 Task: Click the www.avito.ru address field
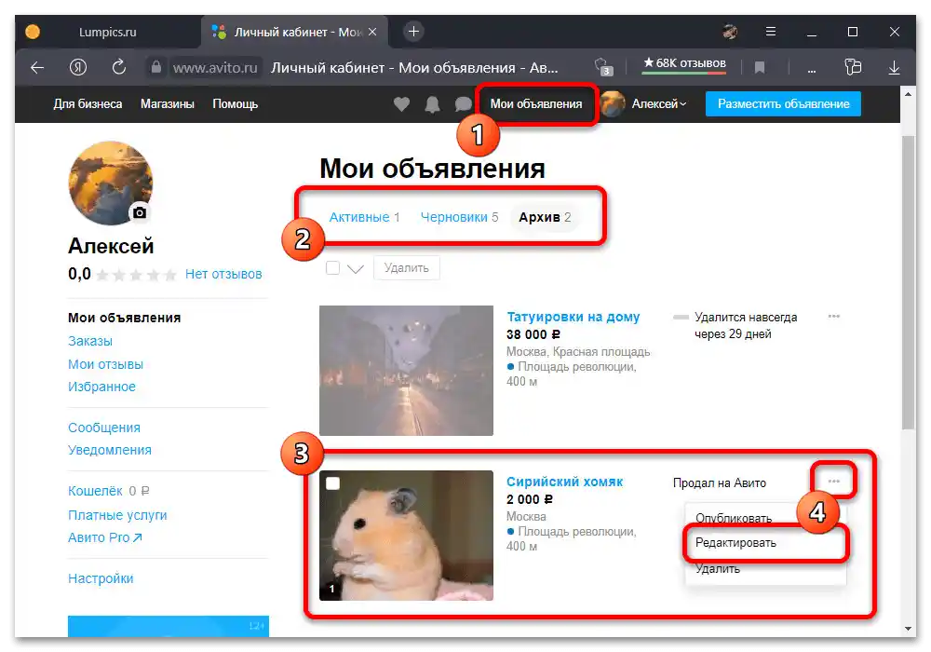215,68
